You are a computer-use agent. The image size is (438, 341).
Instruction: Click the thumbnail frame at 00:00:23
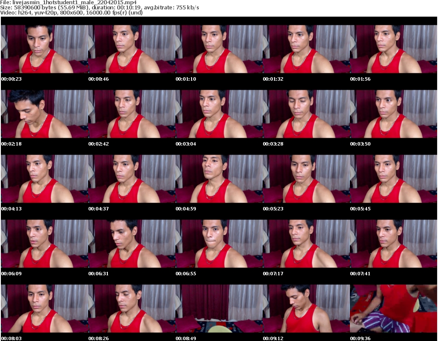pyautogui.click(x=44, y=49)
